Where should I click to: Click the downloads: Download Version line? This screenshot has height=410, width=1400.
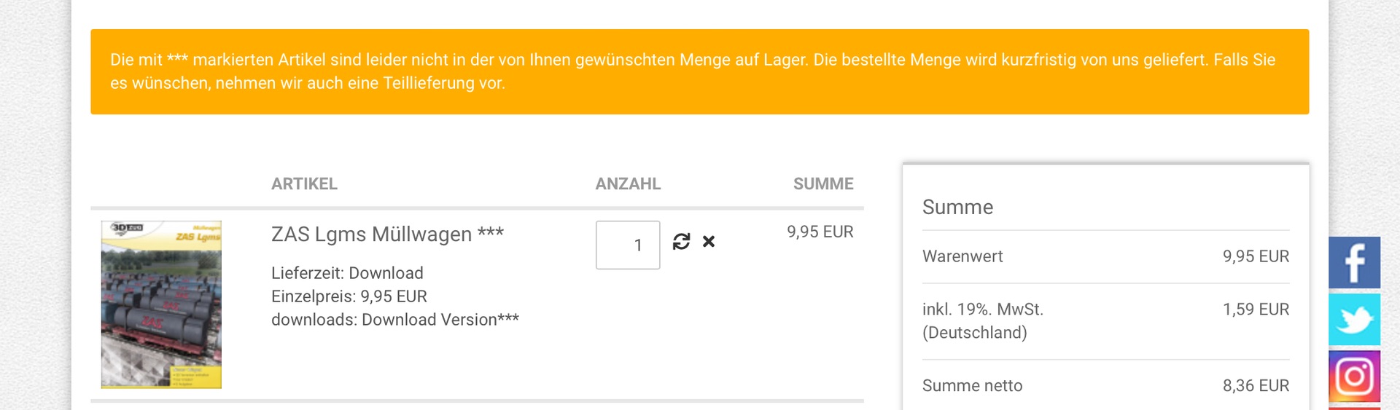394,320
